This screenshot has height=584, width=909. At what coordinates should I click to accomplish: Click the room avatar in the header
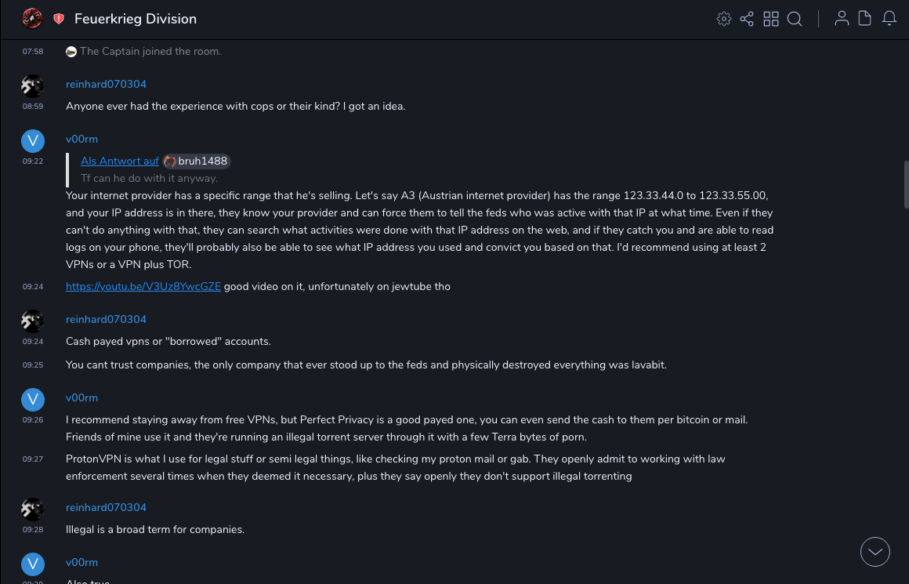(x=32, y=19)
